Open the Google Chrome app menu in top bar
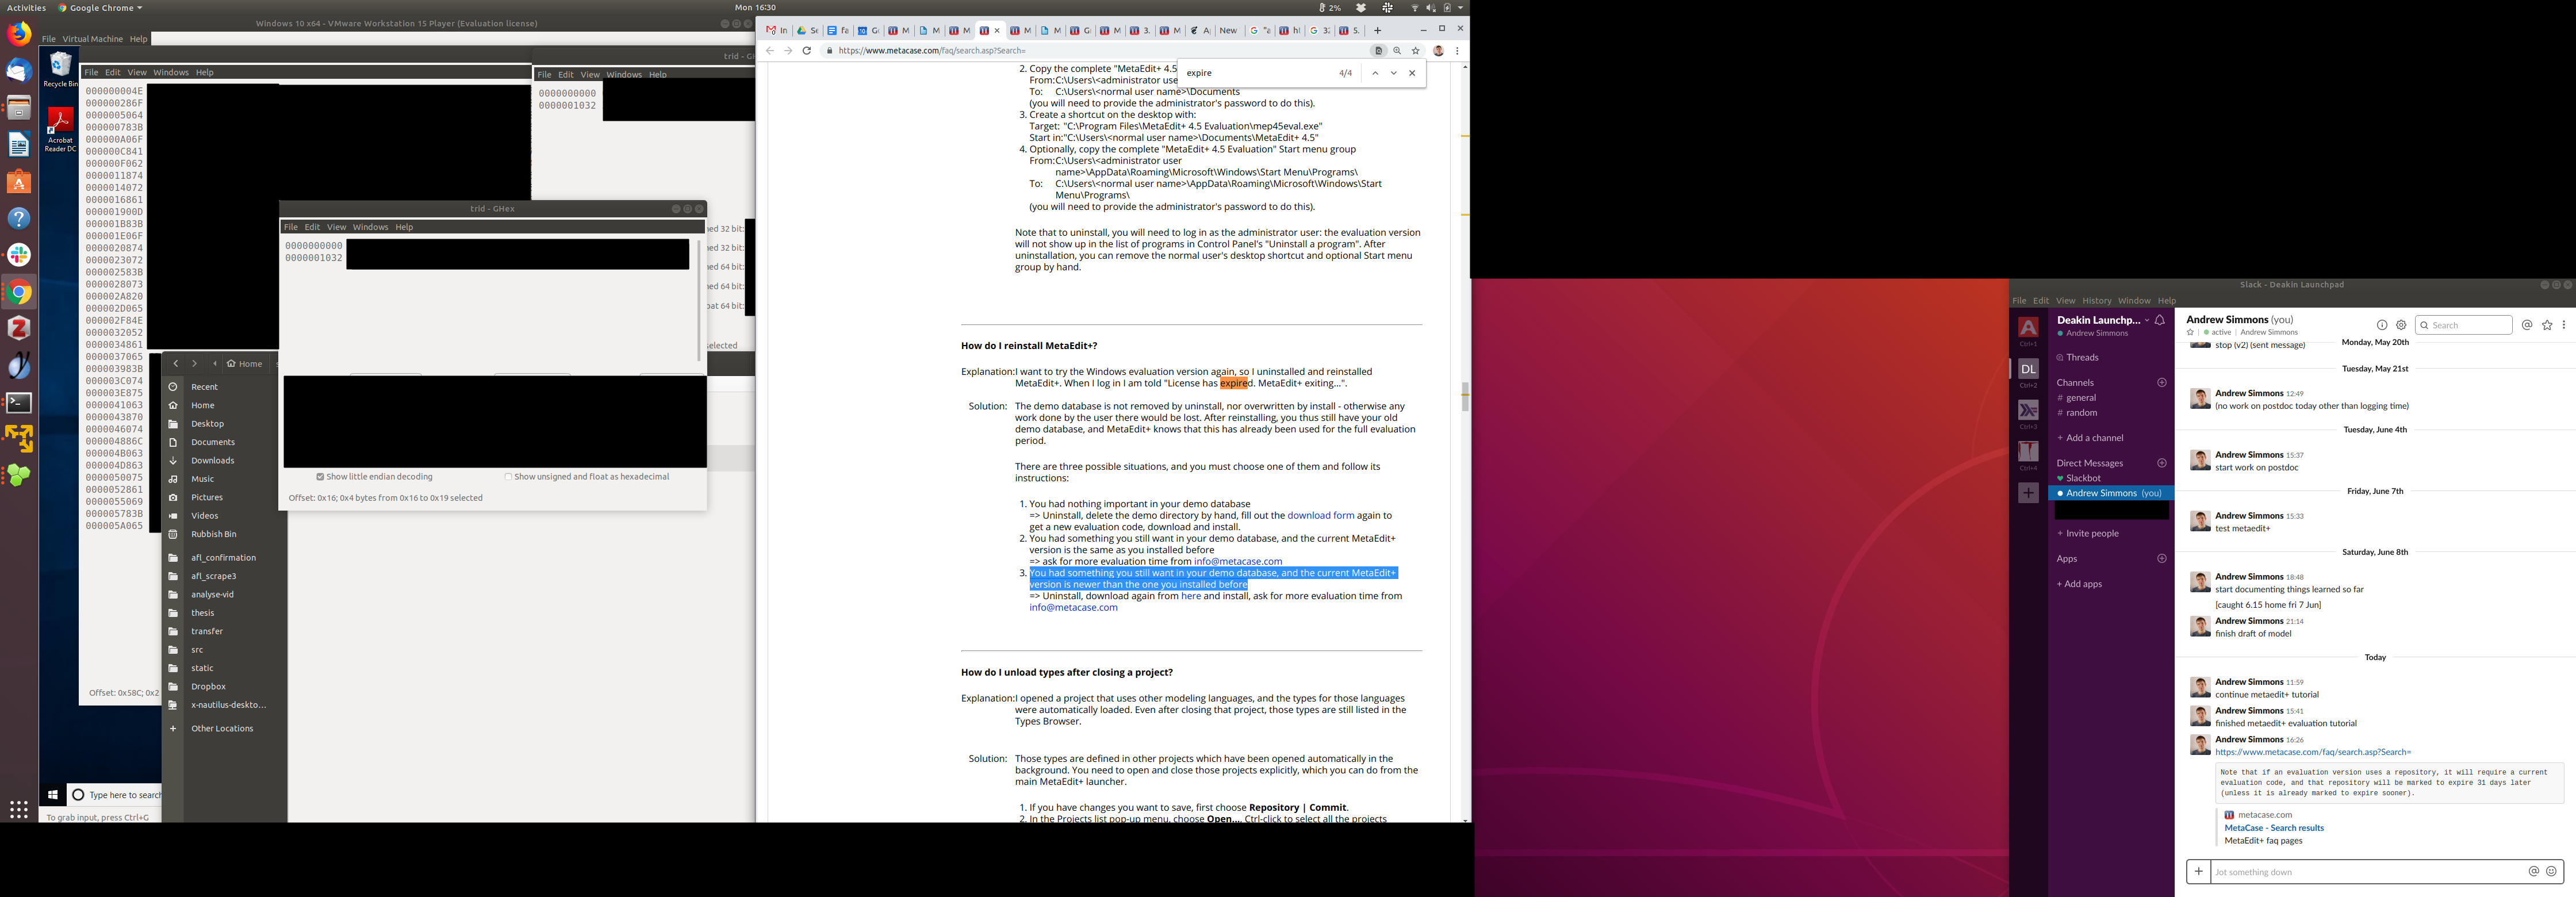This screenshot has width=2576, height=897. [100, 7]
